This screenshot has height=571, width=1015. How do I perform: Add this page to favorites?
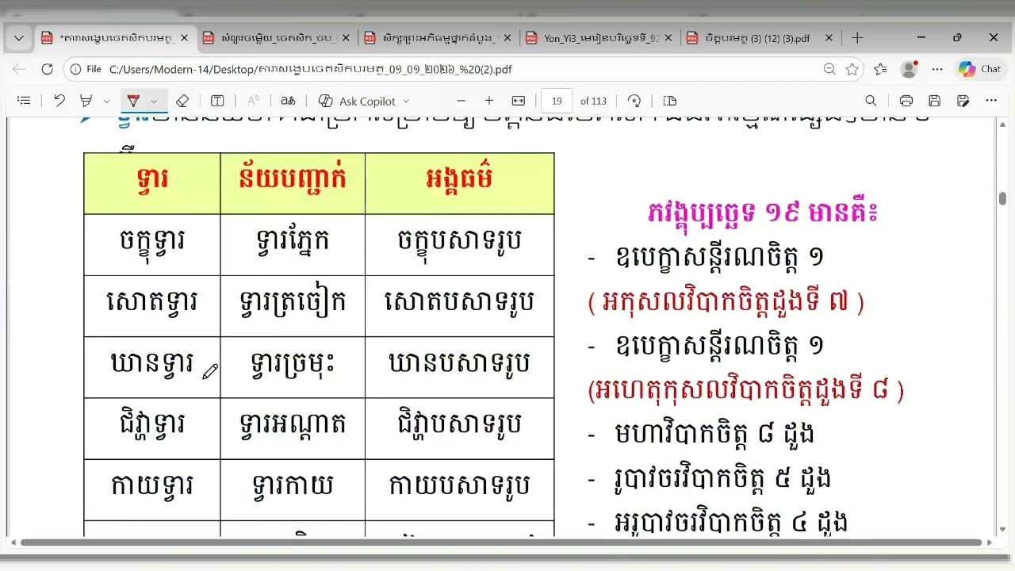[x=852, y=69]
